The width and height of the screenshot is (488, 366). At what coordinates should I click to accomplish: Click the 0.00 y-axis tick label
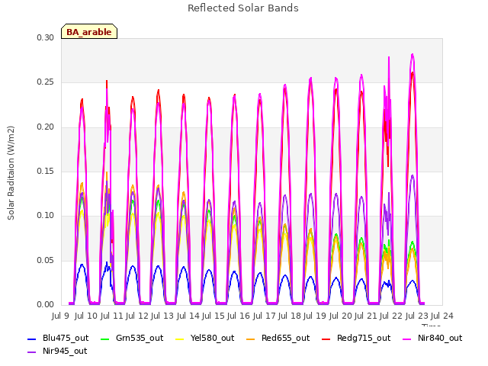coord(45,304)
